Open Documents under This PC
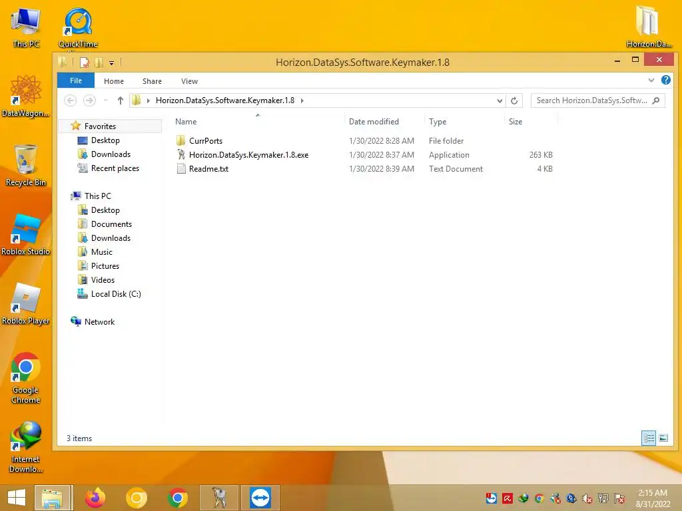The width and height of the screenshot is (682, 511). click(111, 224)
